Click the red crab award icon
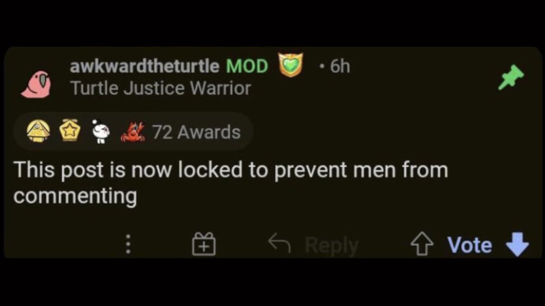Viewport: 545px width, 306px height. pos(133,132)
